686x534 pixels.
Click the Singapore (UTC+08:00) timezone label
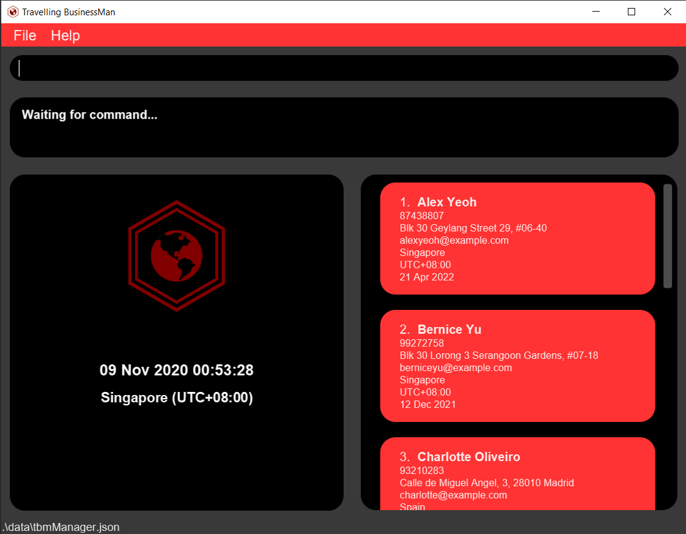(x=176, y=397)
